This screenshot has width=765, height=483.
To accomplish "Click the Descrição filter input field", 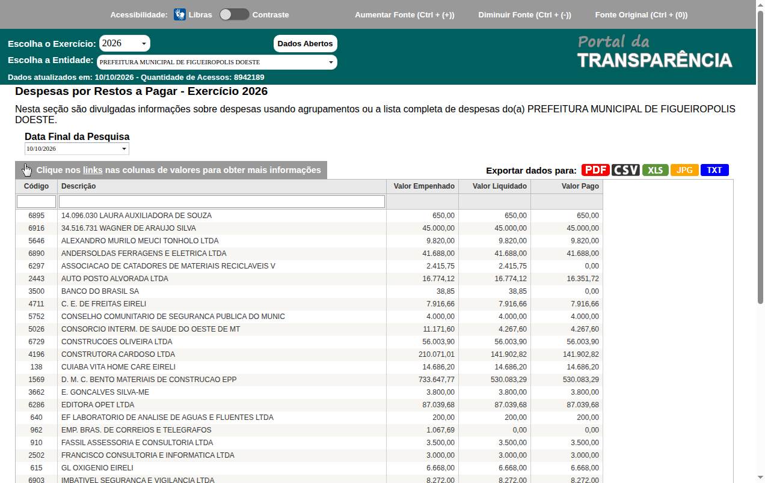I will click(222, 201).
